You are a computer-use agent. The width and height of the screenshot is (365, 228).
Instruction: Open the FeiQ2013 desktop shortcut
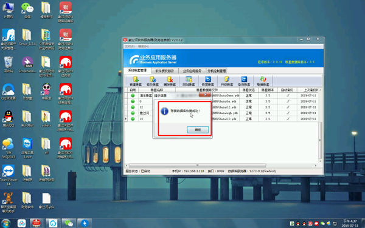[9, 148]
